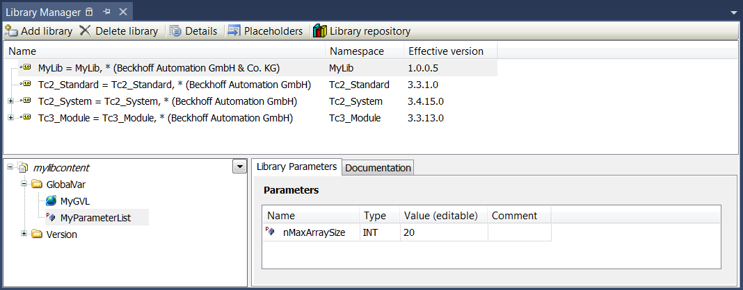The image size is (743, 290).
Task: Open library Details
Action: point(193,31)
